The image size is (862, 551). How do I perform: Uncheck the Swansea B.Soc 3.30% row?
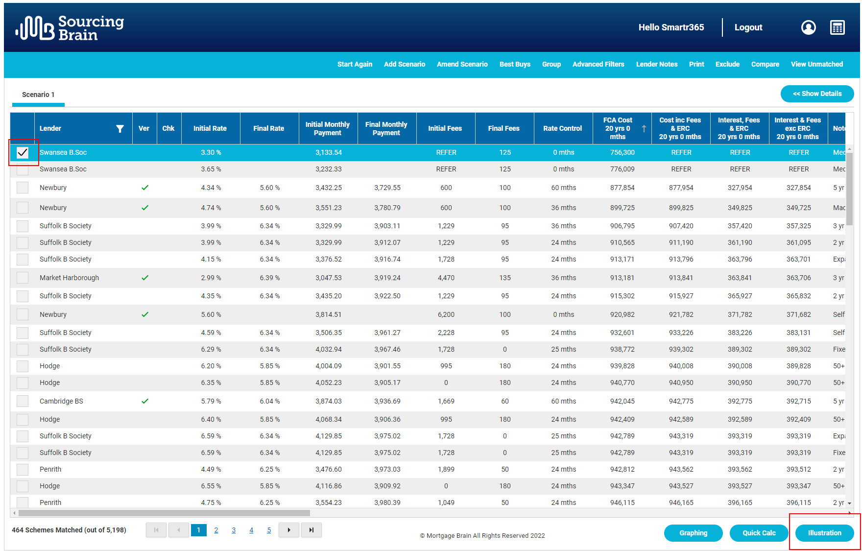(x=23, y=152)
